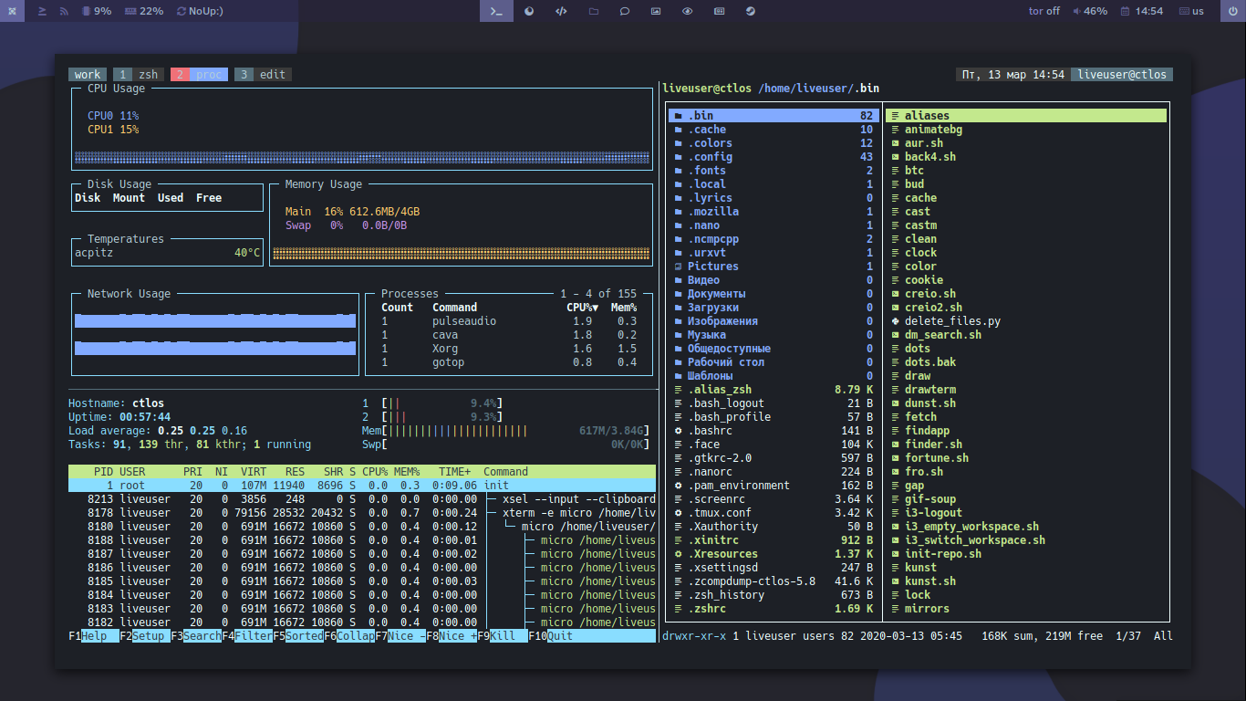The height and width of the screenshot is (701, 1246).
Task: Click the eye icon in the top bar
Action: (687, 11)
